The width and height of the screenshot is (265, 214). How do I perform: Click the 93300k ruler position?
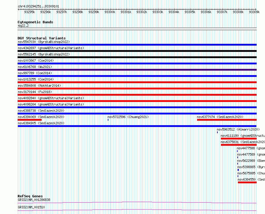(110, 12)
